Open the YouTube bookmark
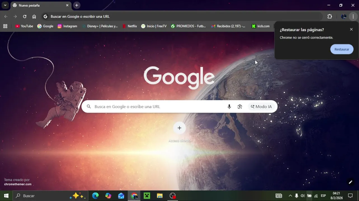 click(24, 26)
